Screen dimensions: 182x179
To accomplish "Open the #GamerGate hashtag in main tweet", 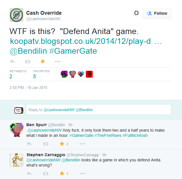I will [73, 51].
